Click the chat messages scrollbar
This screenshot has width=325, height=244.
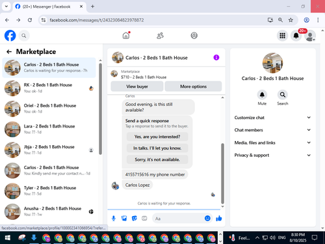(222, 173)
